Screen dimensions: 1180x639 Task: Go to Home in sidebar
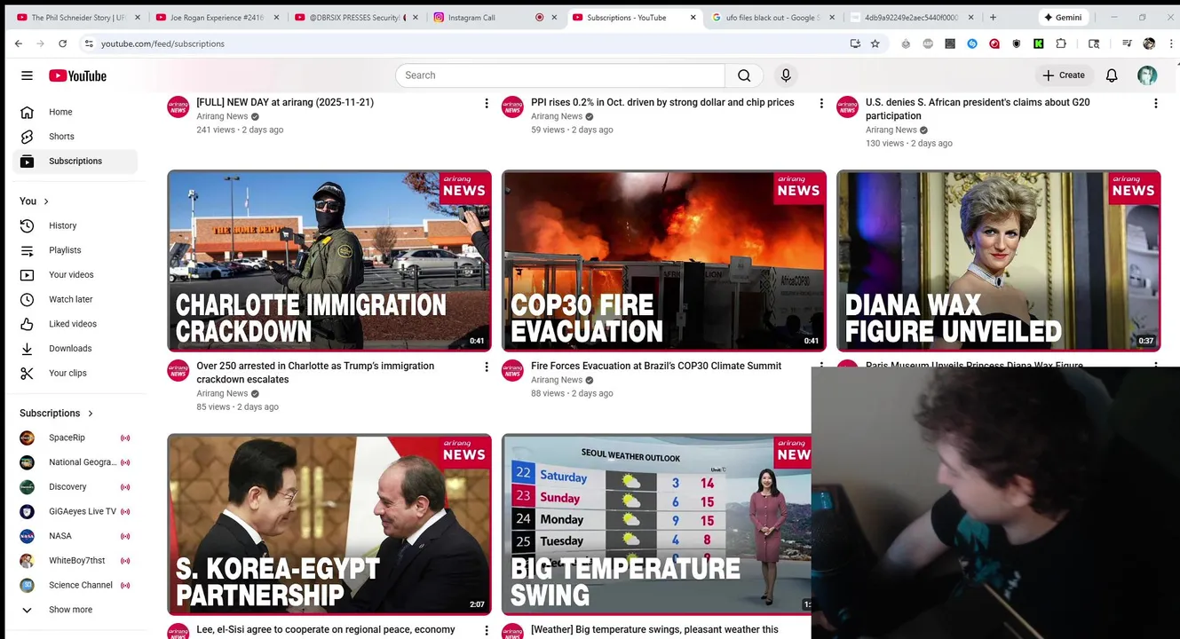coord(73,112)
